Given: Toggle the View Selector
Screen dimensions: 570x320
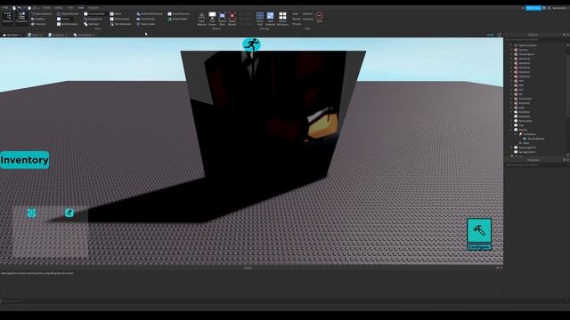Looking at the screenshot, I should coord(201,19).
